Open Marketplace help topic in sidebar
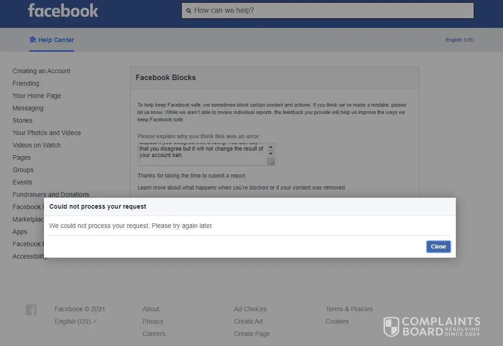The image size is (503, 346). pos(28,219)
